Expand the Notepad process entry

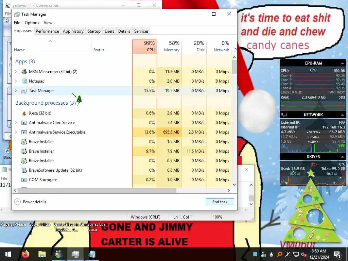(16, 81)
